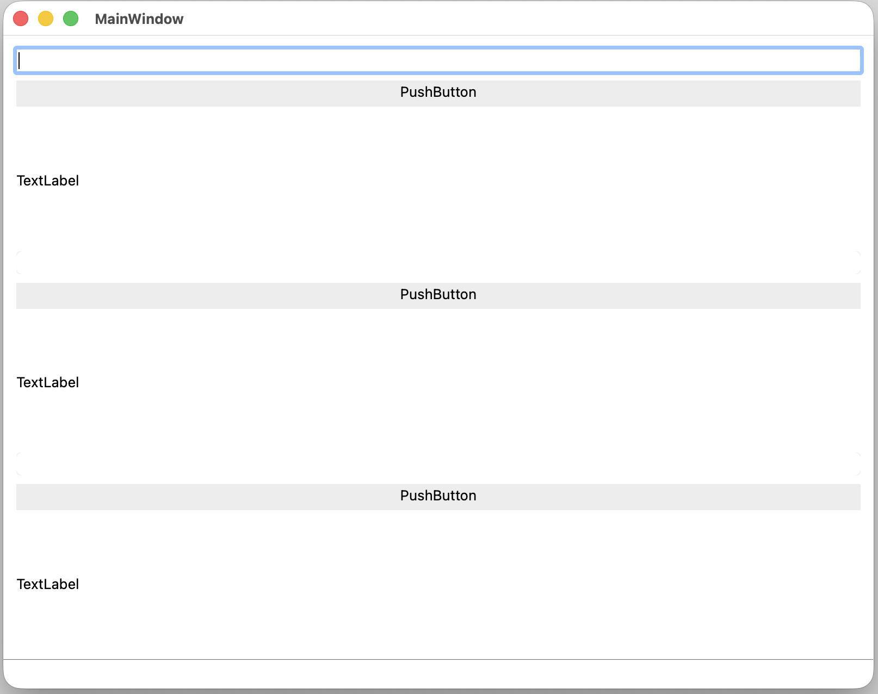
Task: Minimize MainWindow with the yellow button
Action: click(x=46, y=18)
